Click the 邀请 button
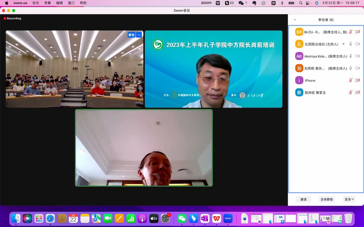364x227 pixels. coord(304,199)
